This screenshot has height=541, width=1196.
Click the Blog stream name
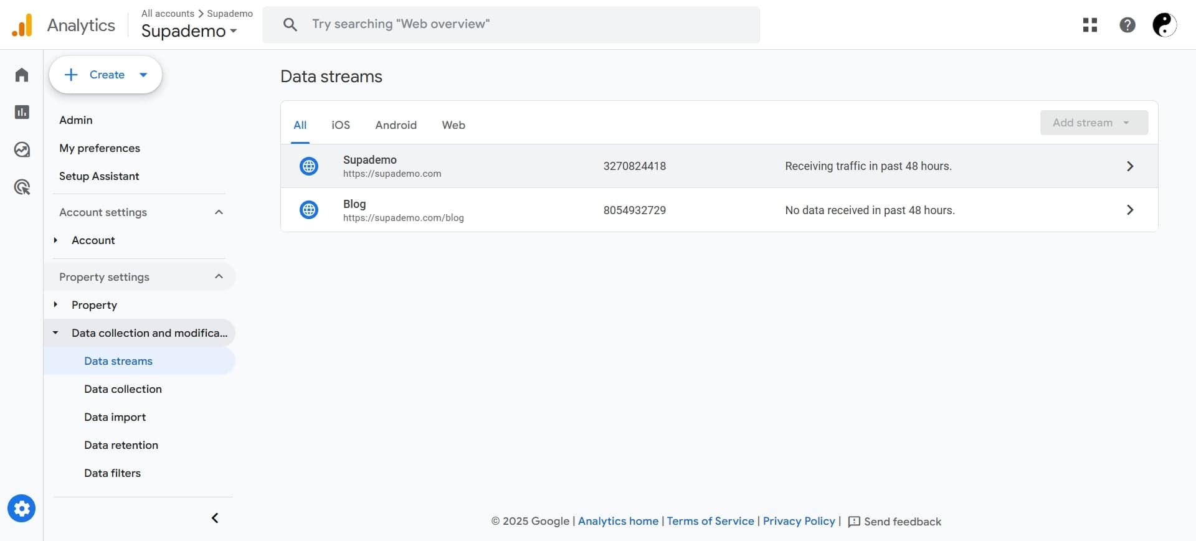coord(354,204)
